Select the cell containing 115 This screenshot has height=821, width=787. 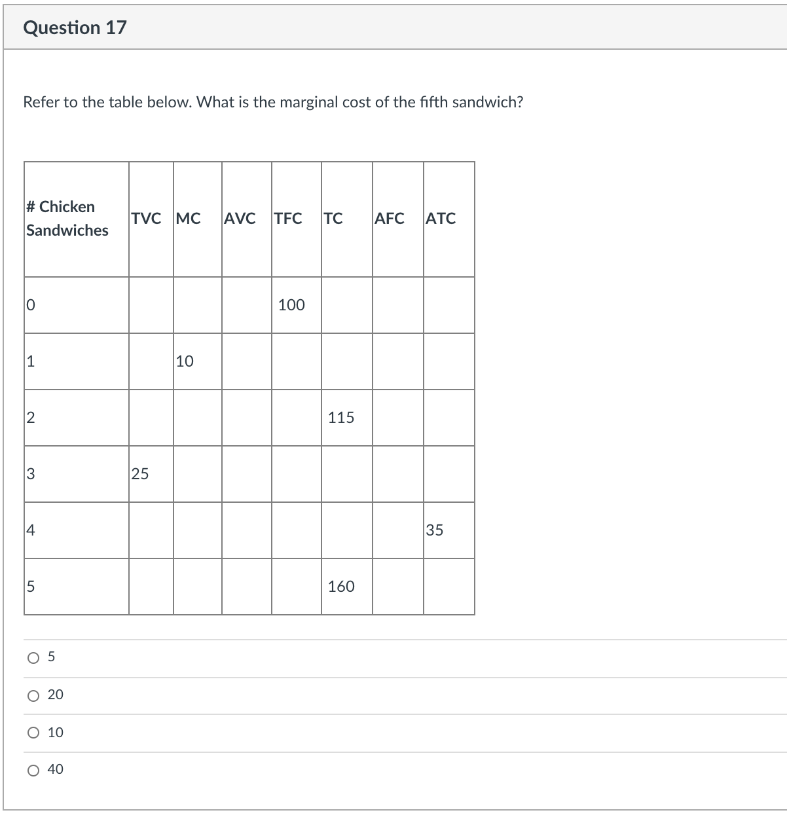[341, 417]
